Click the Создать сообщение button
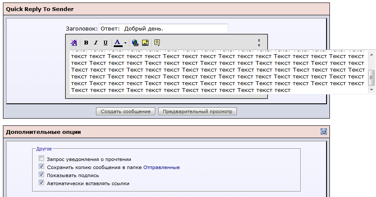This screenshot has height=197, width=376. tap(126, 111)
